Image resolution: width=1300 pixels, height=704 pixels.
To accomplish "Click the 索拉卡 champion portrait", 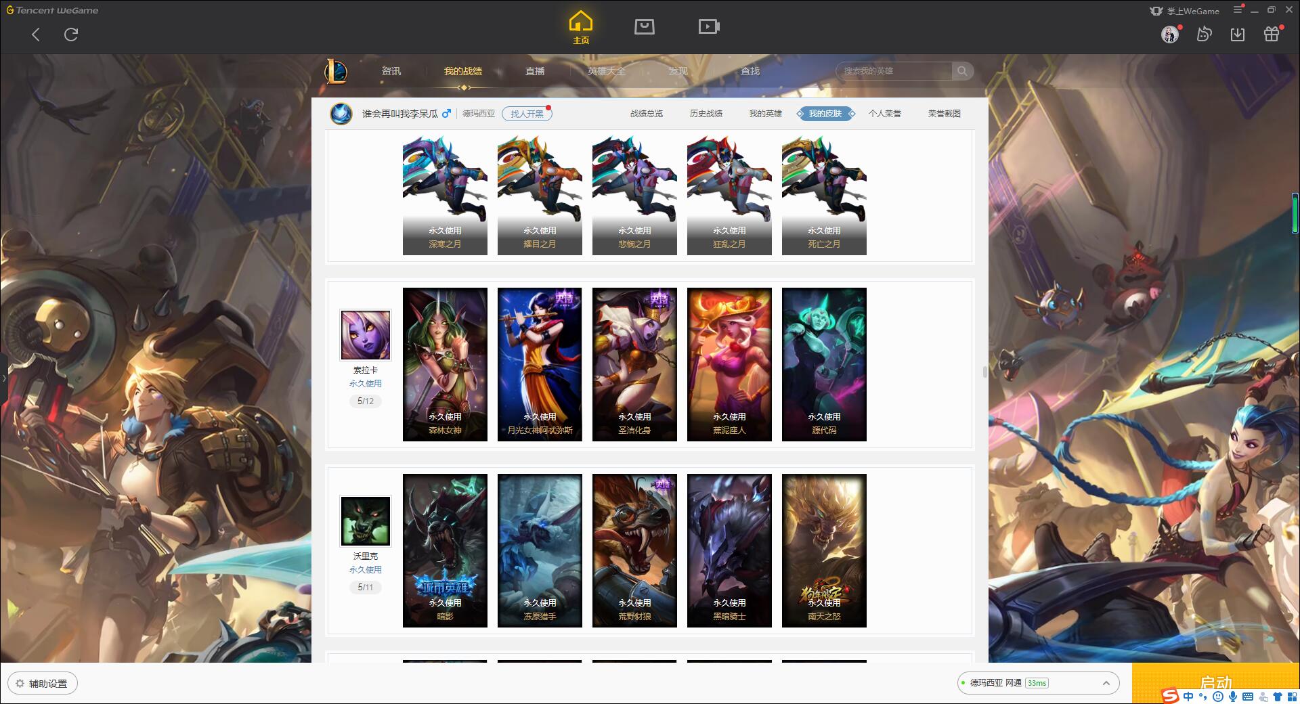I will pos(366,335).
